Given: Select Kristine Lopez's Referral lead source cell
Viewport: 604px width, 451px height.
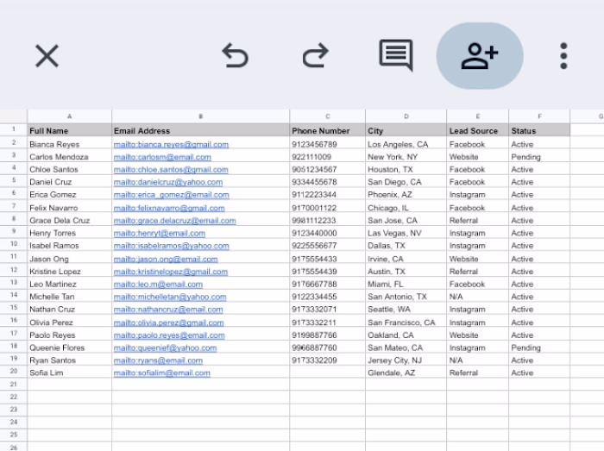Looking at the screenshot, I should pos(478,272).
